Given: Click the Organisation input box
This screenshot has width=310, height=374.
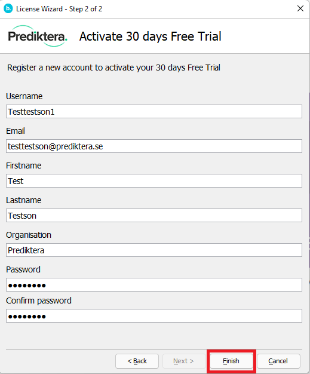Looking at the screenshot, I should click(x=154, y=250).
